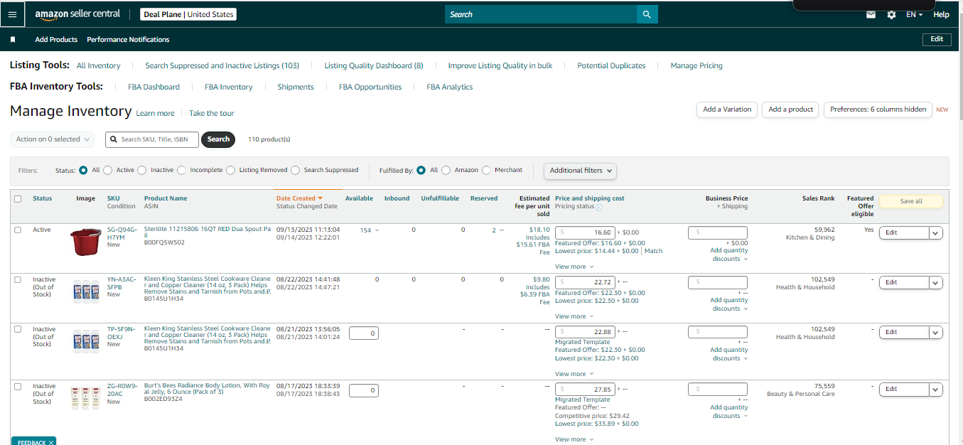The height and width of the screenshot is (445, 963).
Task: Click the Edit button in the top bar
Action: point(937,39)
